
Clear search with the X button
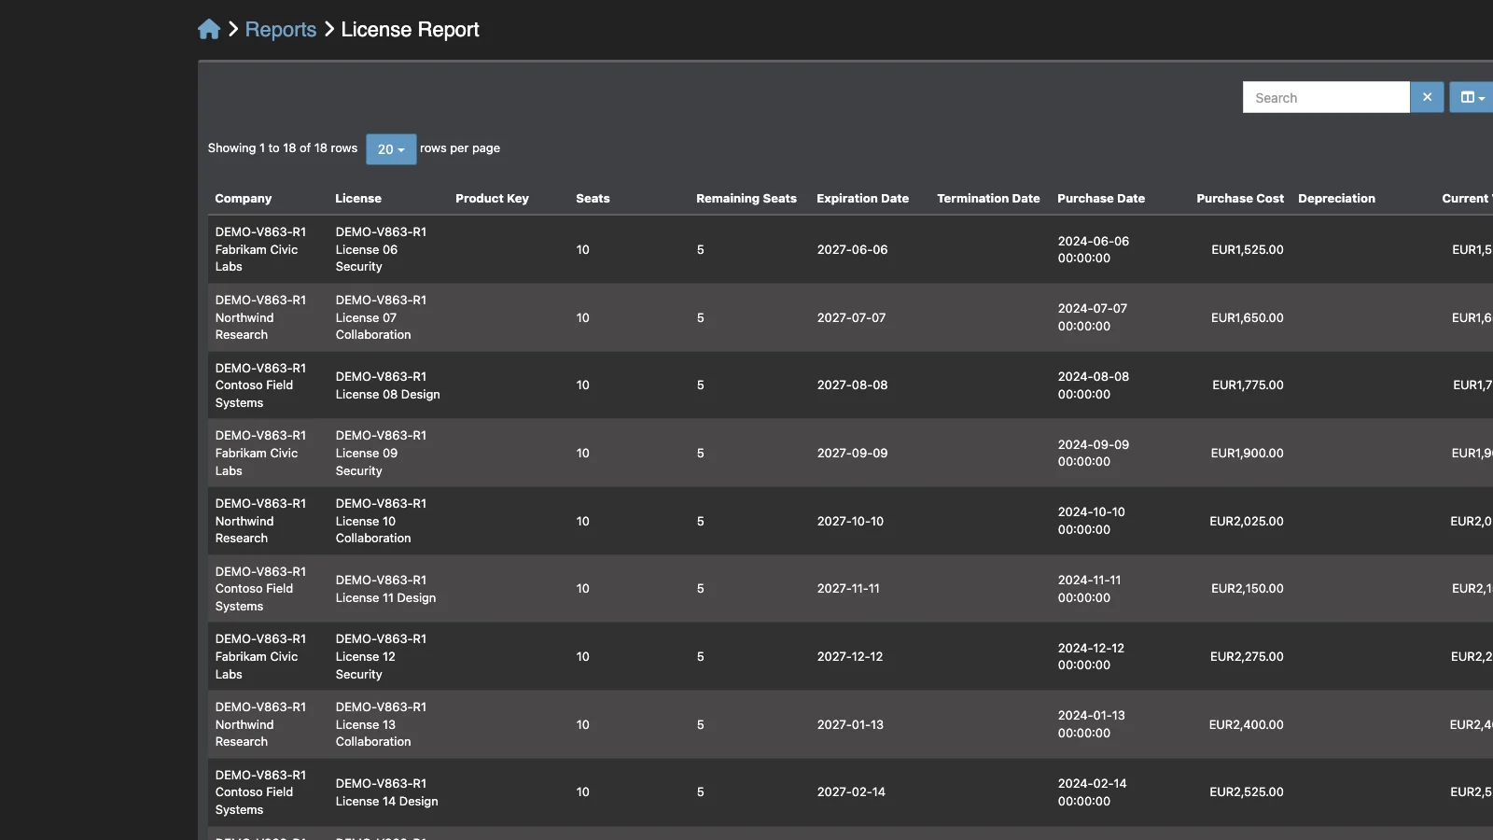click(x=1427, y=97)
